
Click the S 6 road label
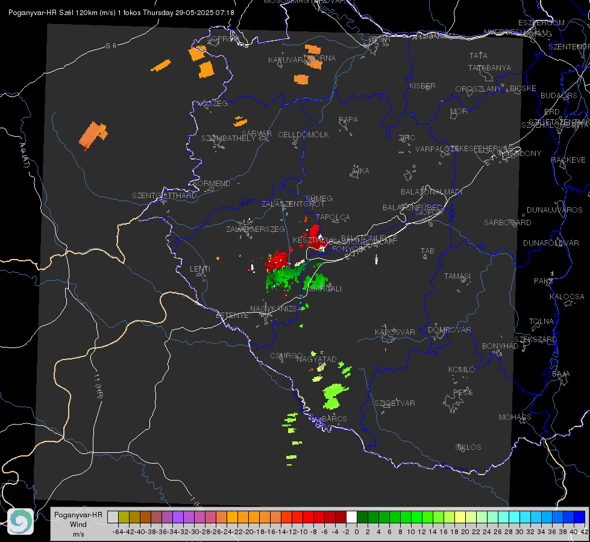click(111, 46)
